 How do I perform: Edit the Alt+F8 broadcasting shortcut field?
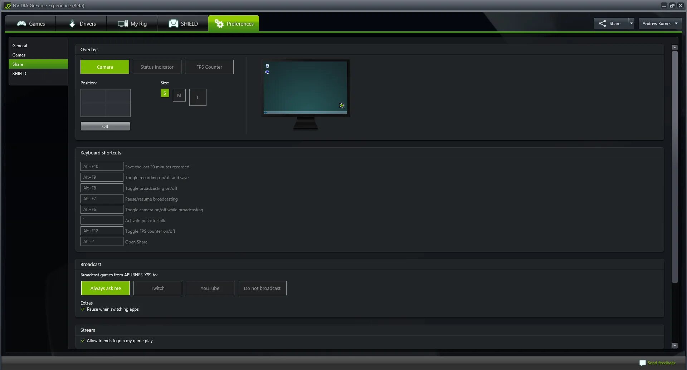click(102, 188)
